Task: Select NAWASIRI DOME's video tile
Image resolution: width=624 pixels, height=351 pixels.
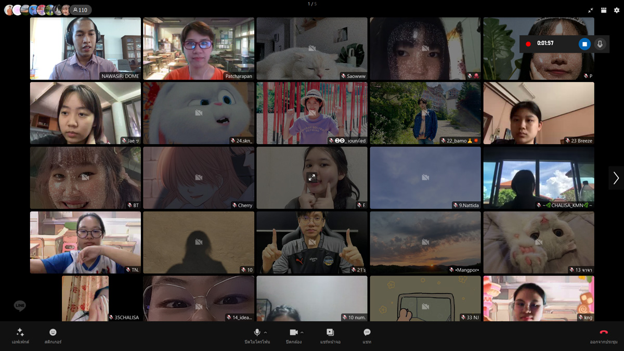Action: coord(85,48)
